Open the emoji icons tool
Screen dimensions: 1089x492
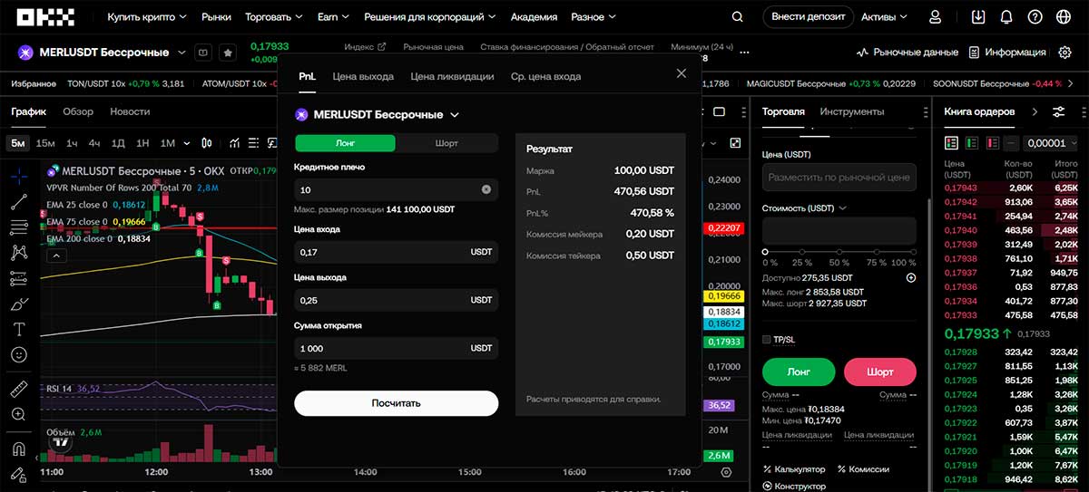pos(19,354)
